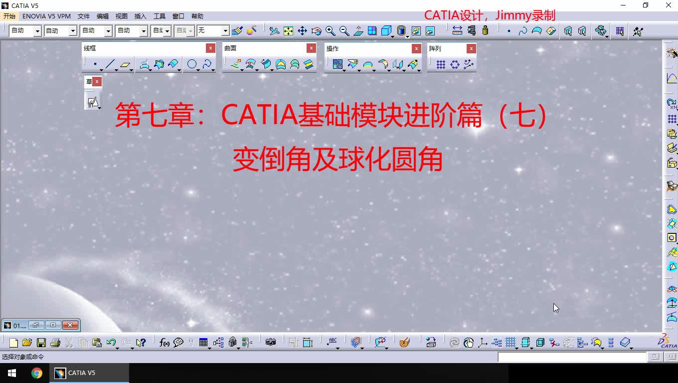Click the Fit All In icon
Image resolution: width=678 pixels, height=383 pixels.
point(288,31)
